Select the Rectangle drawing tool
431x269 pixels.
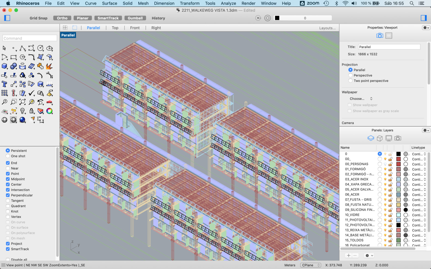[13, 57]
